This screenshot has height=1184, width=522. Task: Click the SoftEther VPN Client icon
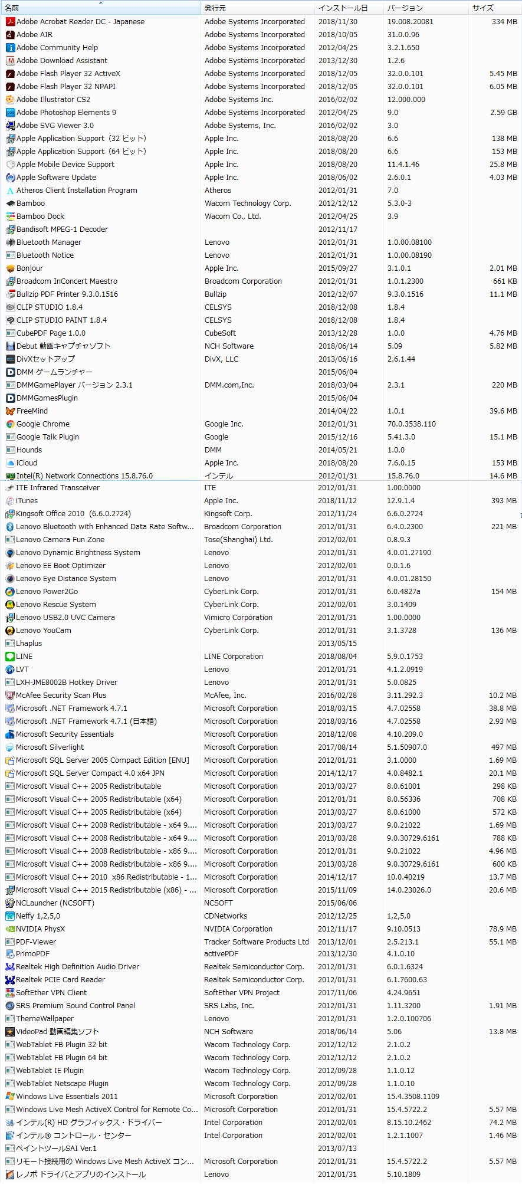tap(9, 992)
